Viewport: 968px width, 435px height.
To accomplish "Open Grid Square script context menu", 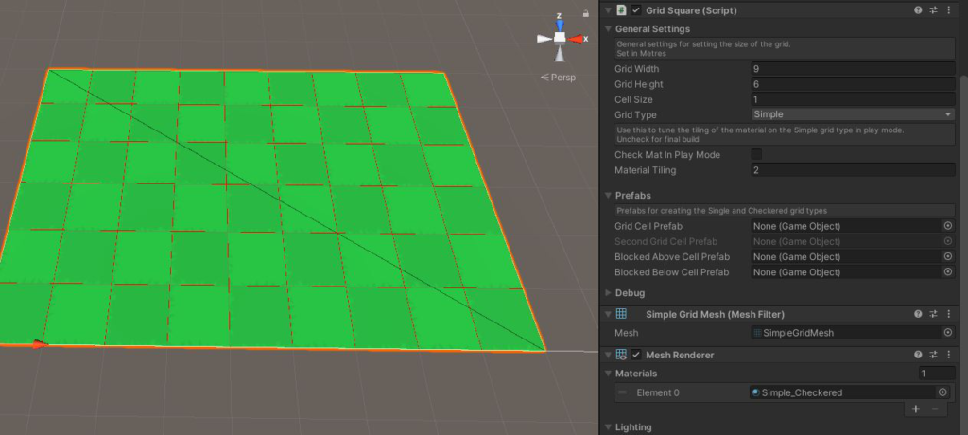I will pos(949,10).
